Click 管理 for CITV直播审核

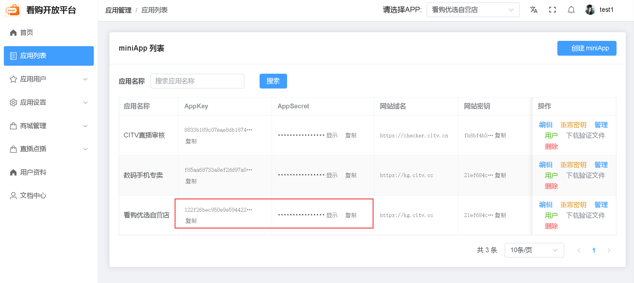click(x=601, y=125)
